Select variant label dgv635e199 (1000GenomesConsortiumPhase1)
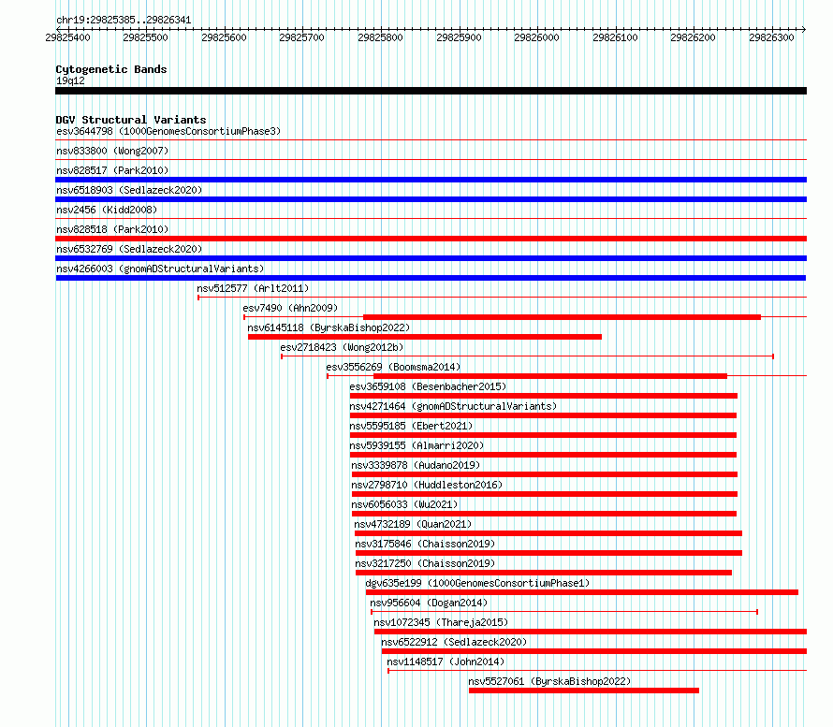The image size is (833, 727). [x=477, y=583]
